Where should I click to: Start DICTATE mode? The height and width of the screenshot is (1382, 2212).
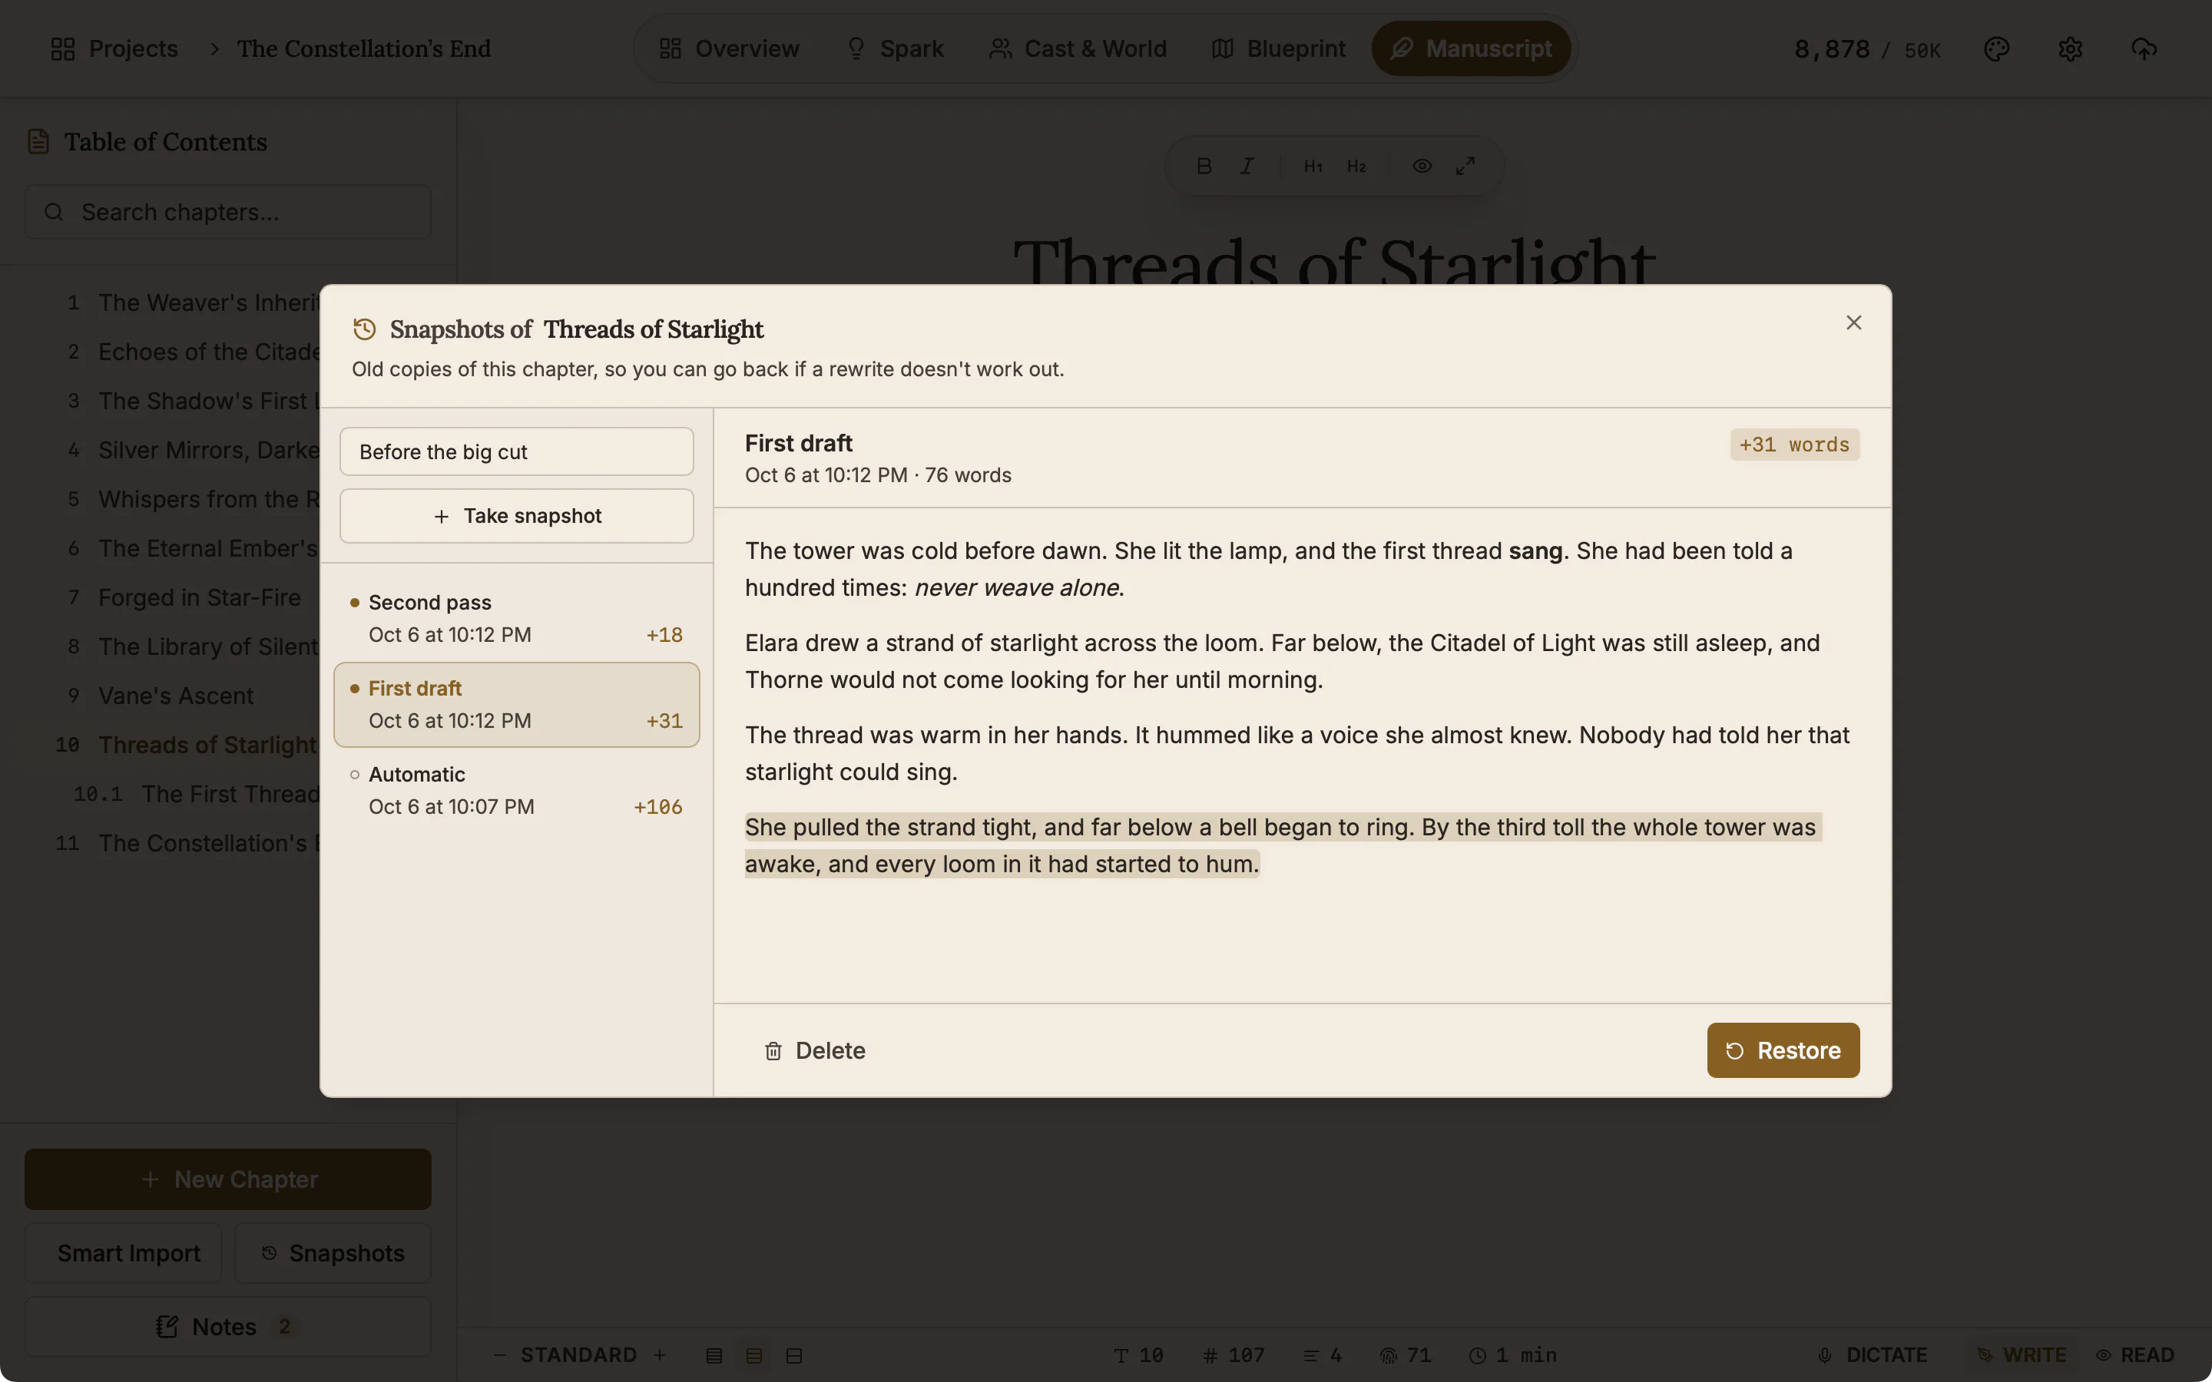[1872, 1354]
